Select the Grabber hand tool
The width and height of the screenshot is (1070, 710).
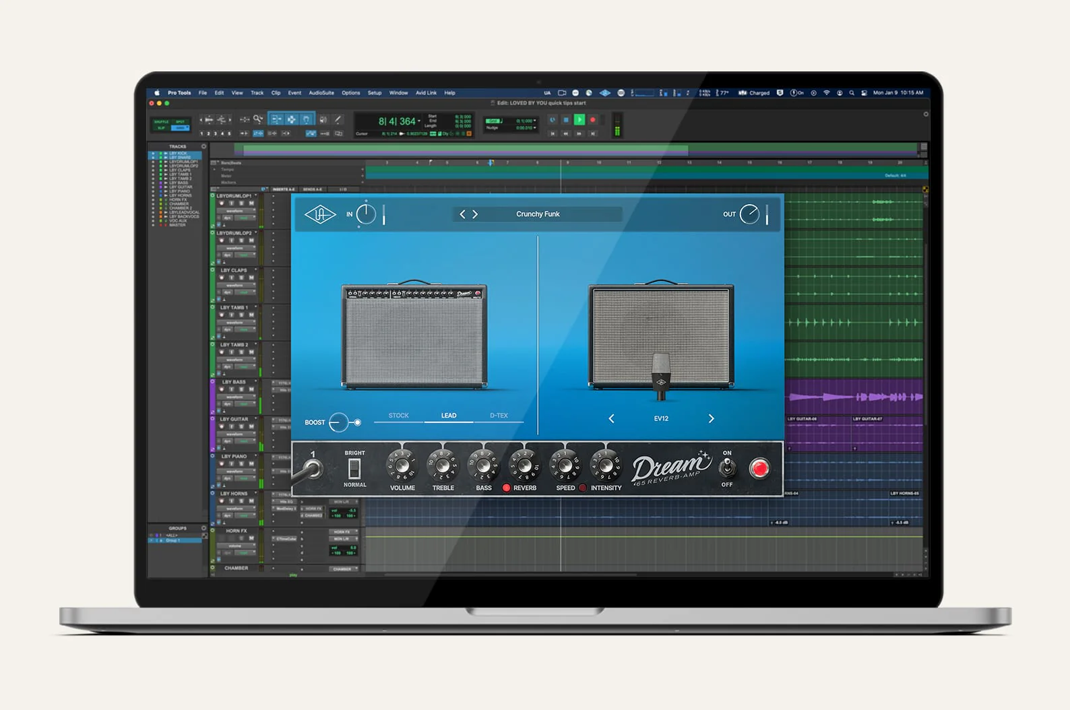coord(307,119)
